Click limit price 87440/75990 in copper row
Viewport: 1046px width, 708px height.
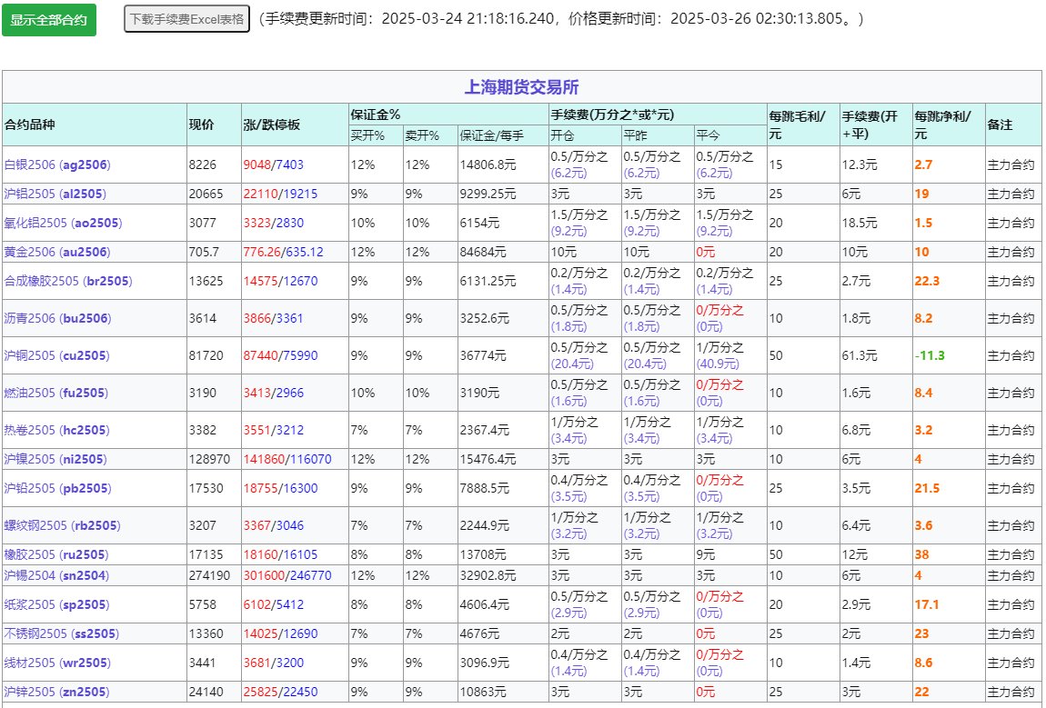click(281, 356)
